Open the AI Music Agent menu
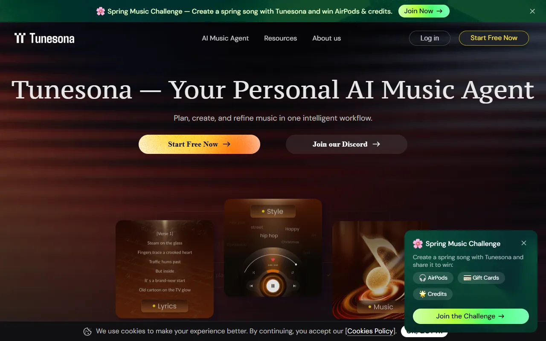546x341 pixels. (x=225, y=38)
